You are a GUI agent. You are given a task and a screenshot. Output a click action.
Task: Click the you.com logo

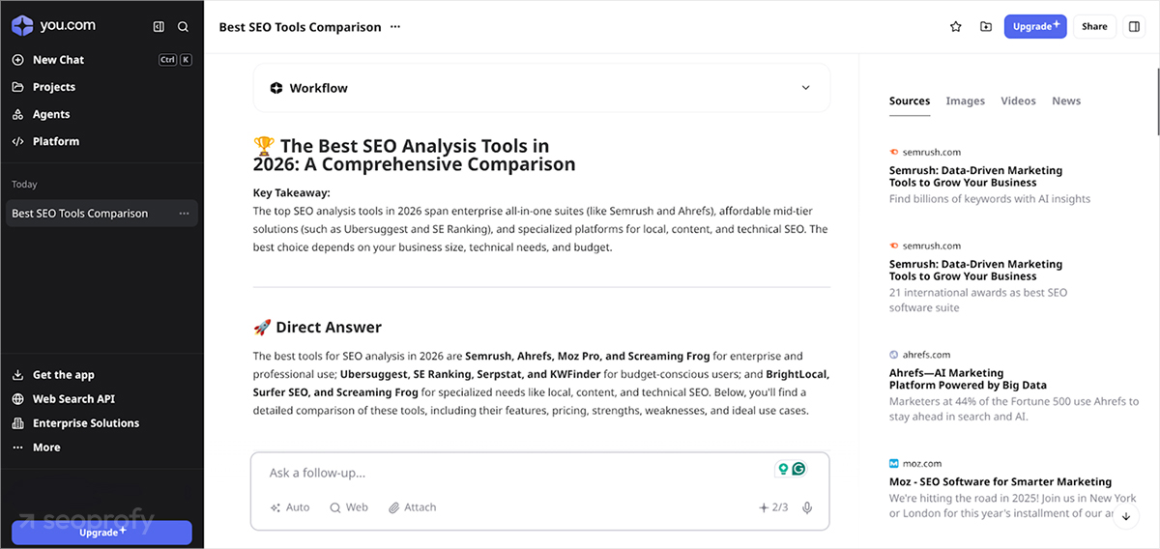[x=54, y=26]
